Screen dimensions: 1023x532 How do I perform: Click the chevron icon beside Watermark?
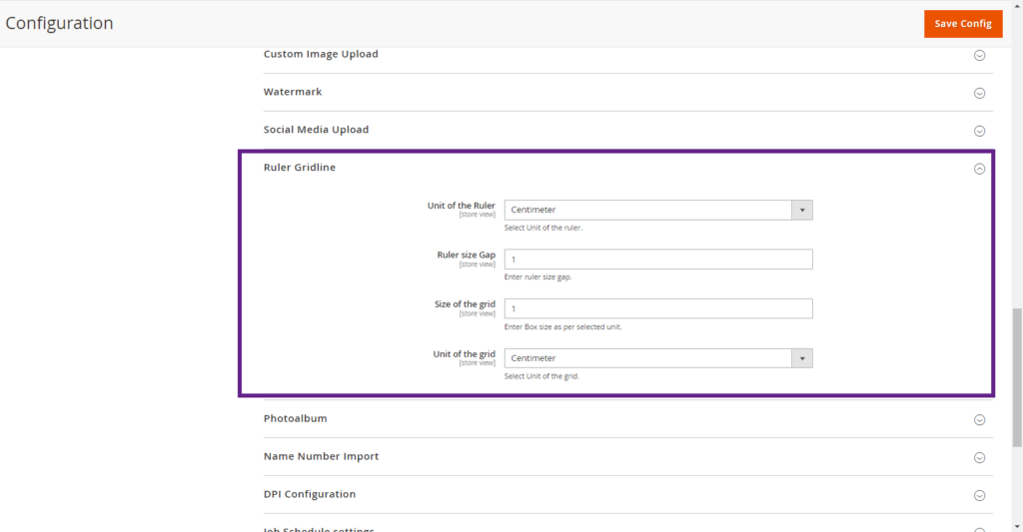979,93
